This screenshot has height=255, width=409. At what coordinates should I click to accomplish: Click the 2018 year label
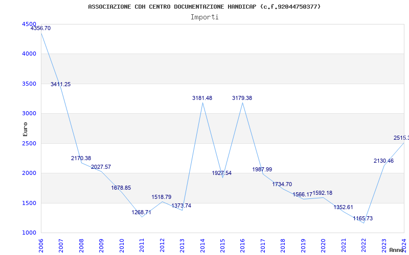pyautogui.click(x=283, y=245)
